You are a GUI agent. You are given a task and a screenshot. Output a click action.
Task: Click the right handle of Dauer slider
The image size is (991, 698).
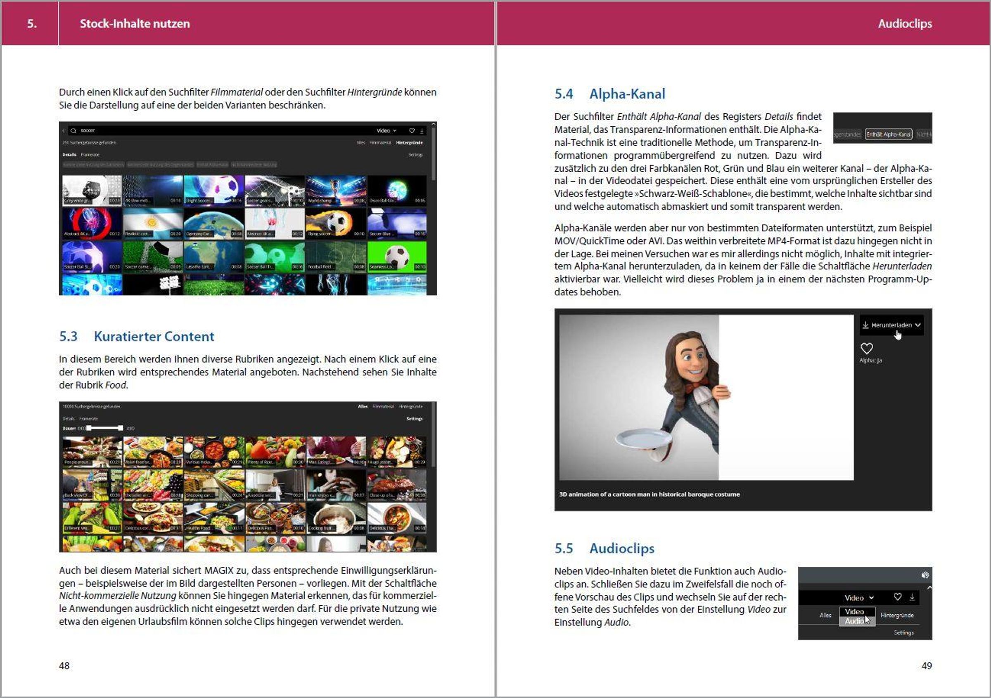click(121, 428)
